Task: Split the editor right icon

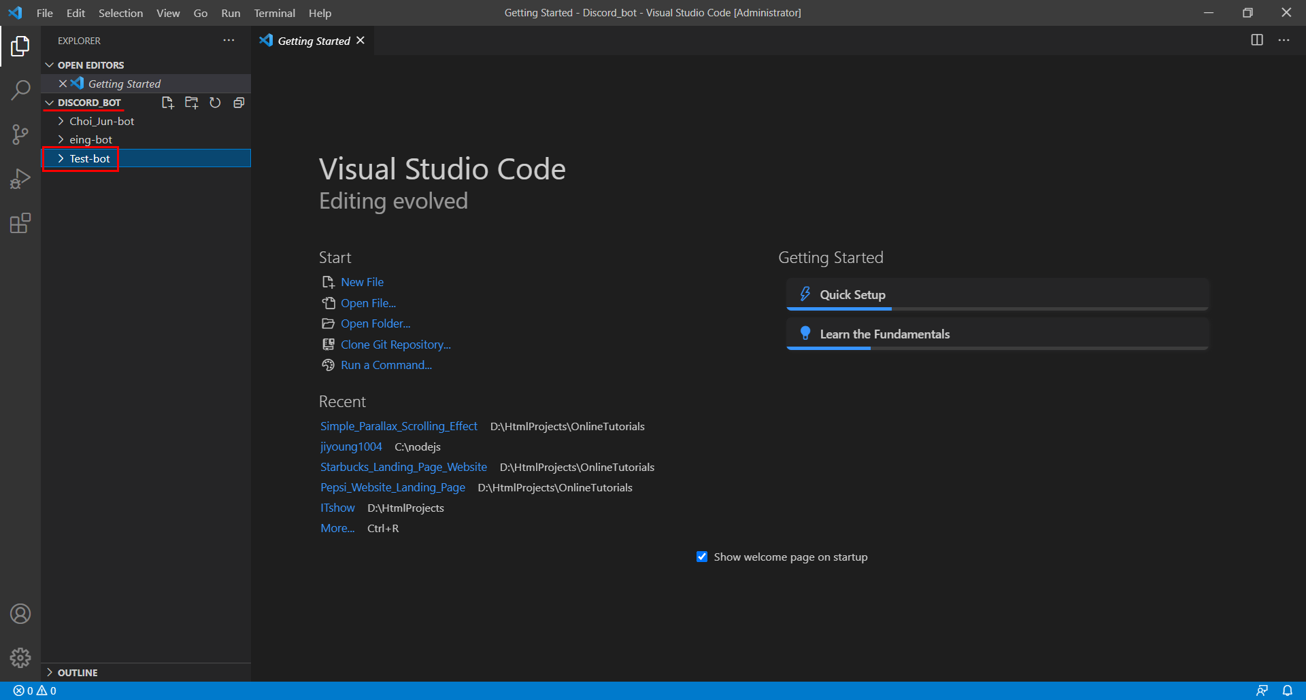Action: point(1257,40)
